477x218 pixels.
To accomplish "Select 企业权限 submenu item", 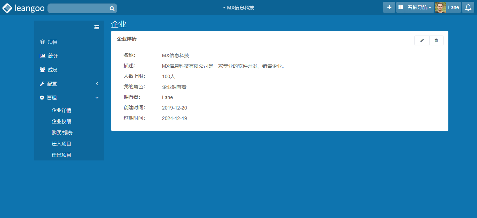I will [x=61, y=121].
